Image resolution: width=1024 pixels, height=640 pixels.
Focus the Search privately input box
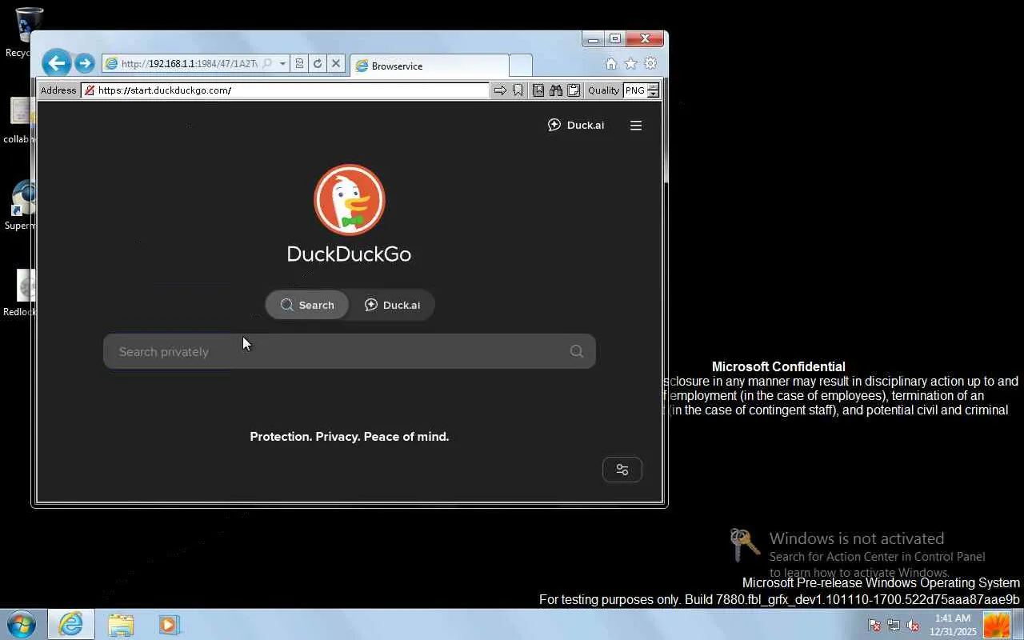coord(350,351)
